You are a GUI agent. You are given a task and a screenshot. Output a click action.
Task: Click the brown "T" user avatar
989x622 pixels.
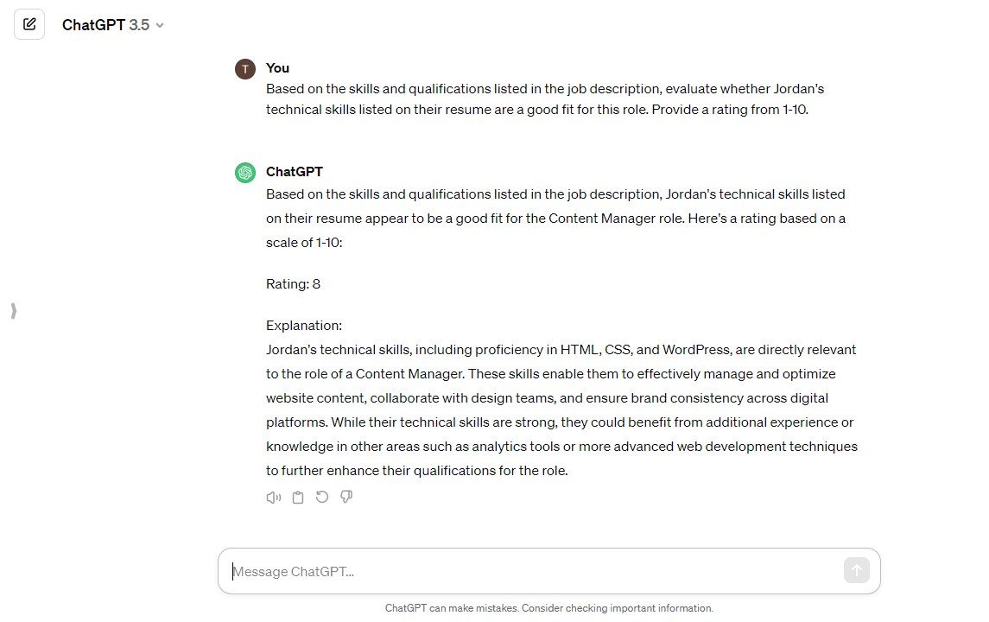tap(245, 68)
